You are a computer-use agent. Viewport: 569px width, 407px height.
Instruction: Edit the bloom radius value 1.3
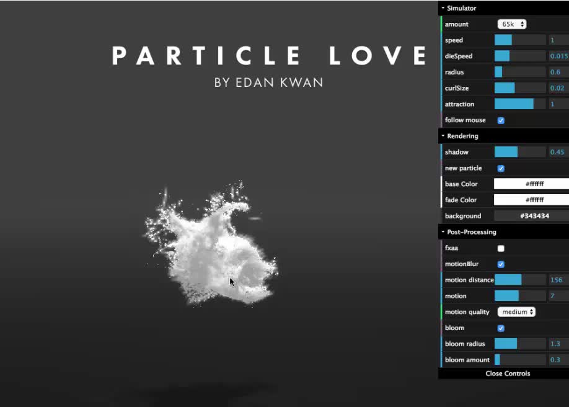[558, 344]
